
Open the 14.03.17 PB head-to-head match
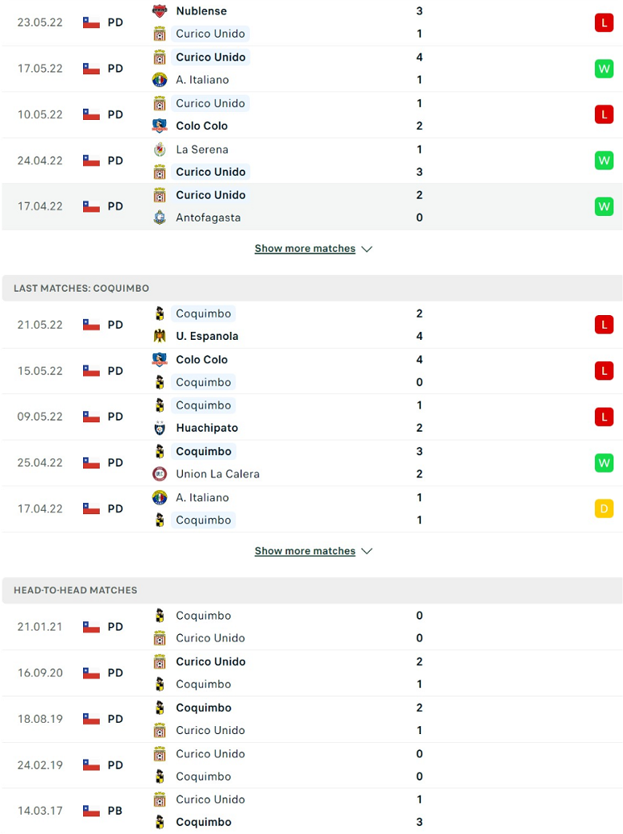click(311, 811)
